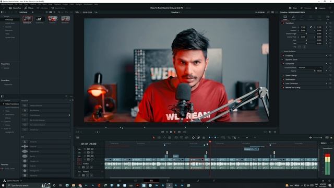Play the timeline forward
The image size is (334, 188).
tap(175, 132)
